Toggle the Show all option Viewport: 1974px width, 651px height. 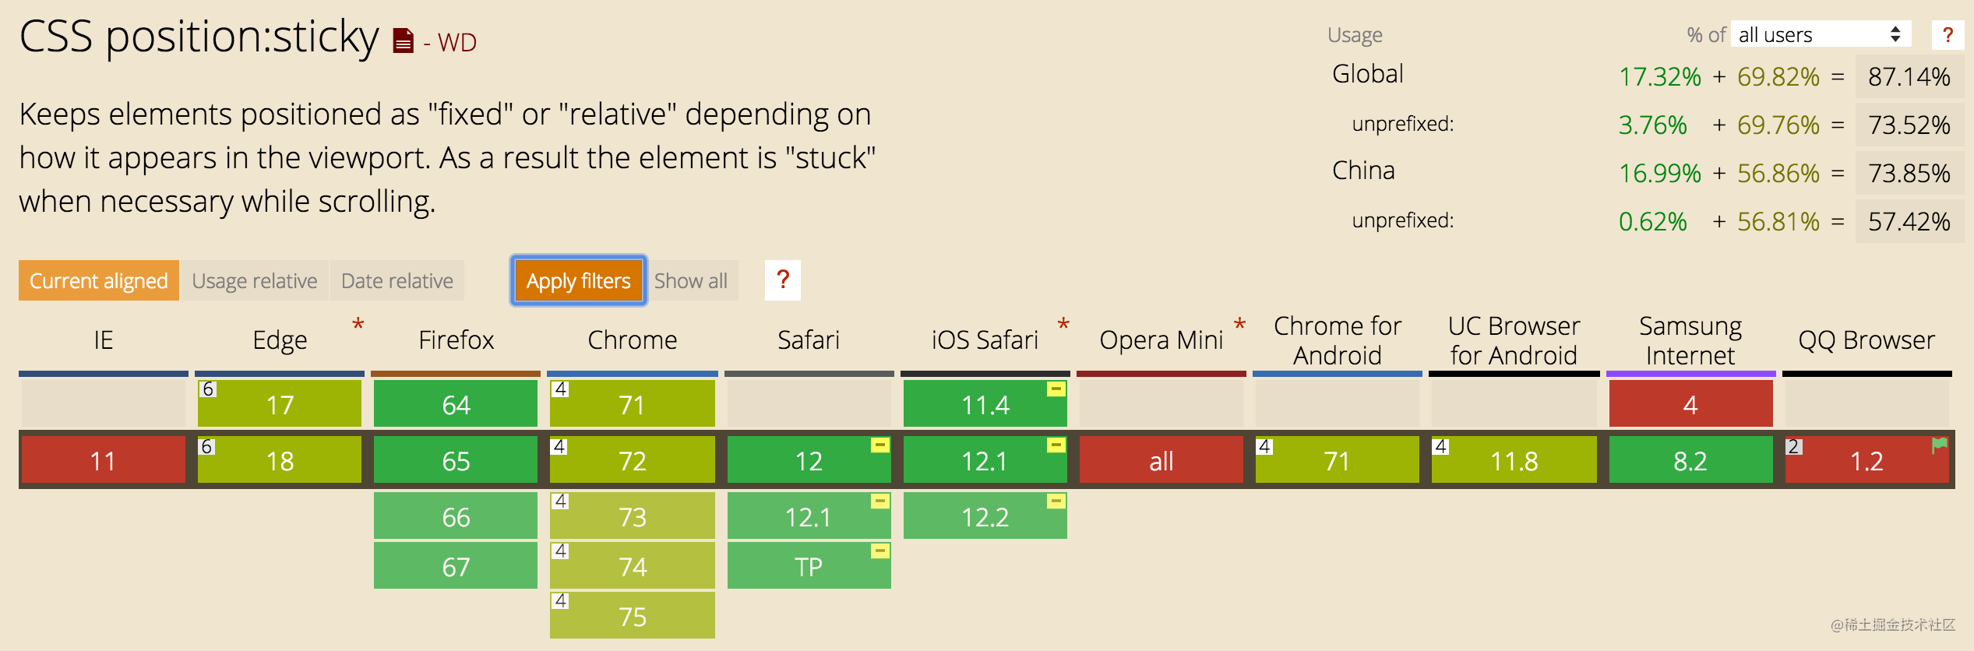click(692, 280)
